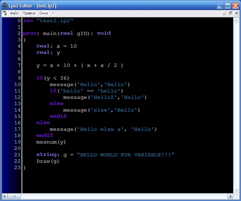Click 'if(y < 36)' on line 9
The width and height of the screenshot is (241, 201).
click(53, 78)
